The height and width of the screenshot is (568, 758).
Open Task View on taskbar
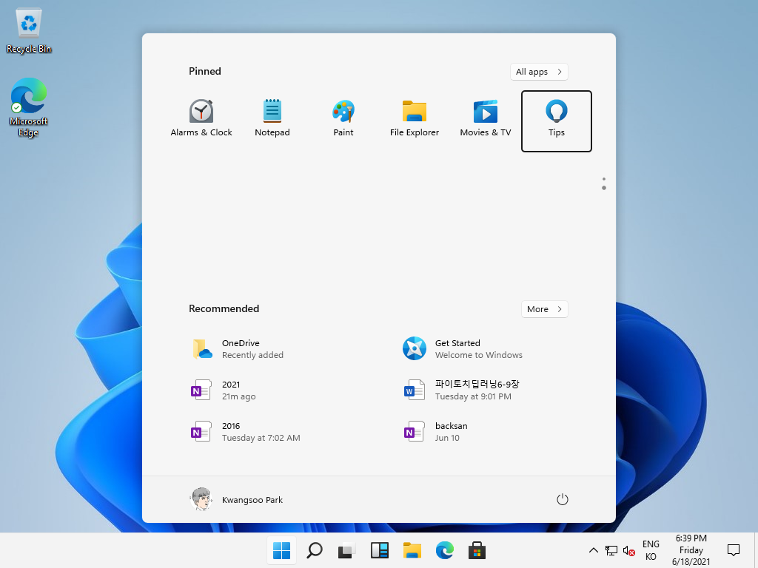tap(346, 550)
